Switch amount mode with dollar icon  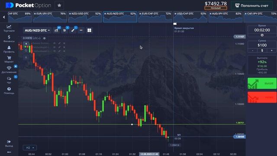pyautogui.click(x=262, y=50)
